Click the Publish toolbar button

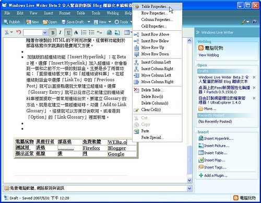pyautogui.click(x=12, y=22)
